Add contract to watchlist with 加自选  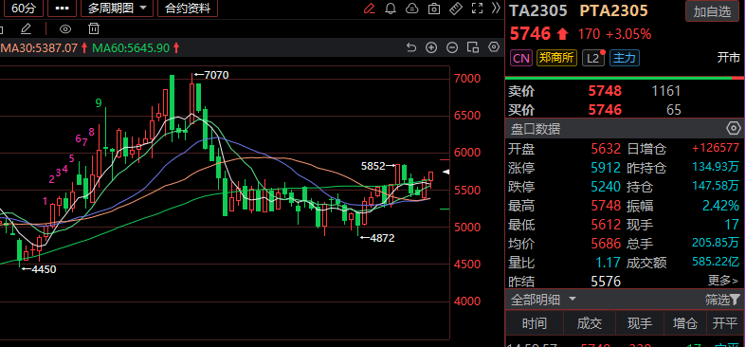tap(712, 11)
